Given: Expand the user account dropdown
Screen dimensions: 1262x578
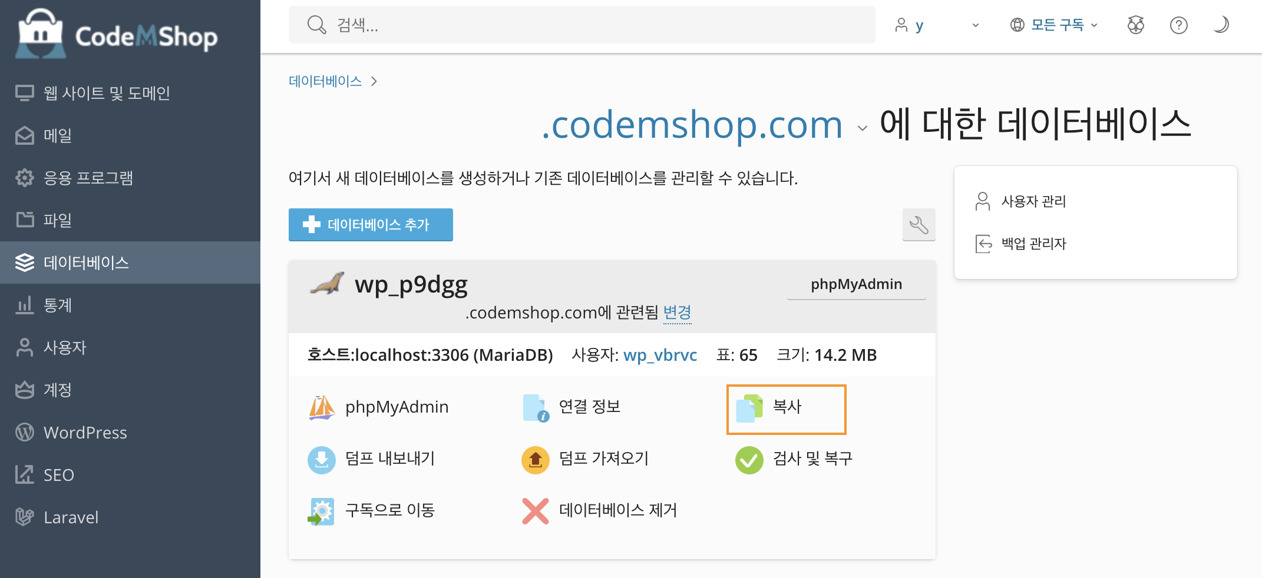Looking at the screenshot, I should 937,25.
